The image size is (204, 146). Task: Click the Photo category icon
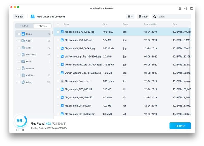coord(23,34)
